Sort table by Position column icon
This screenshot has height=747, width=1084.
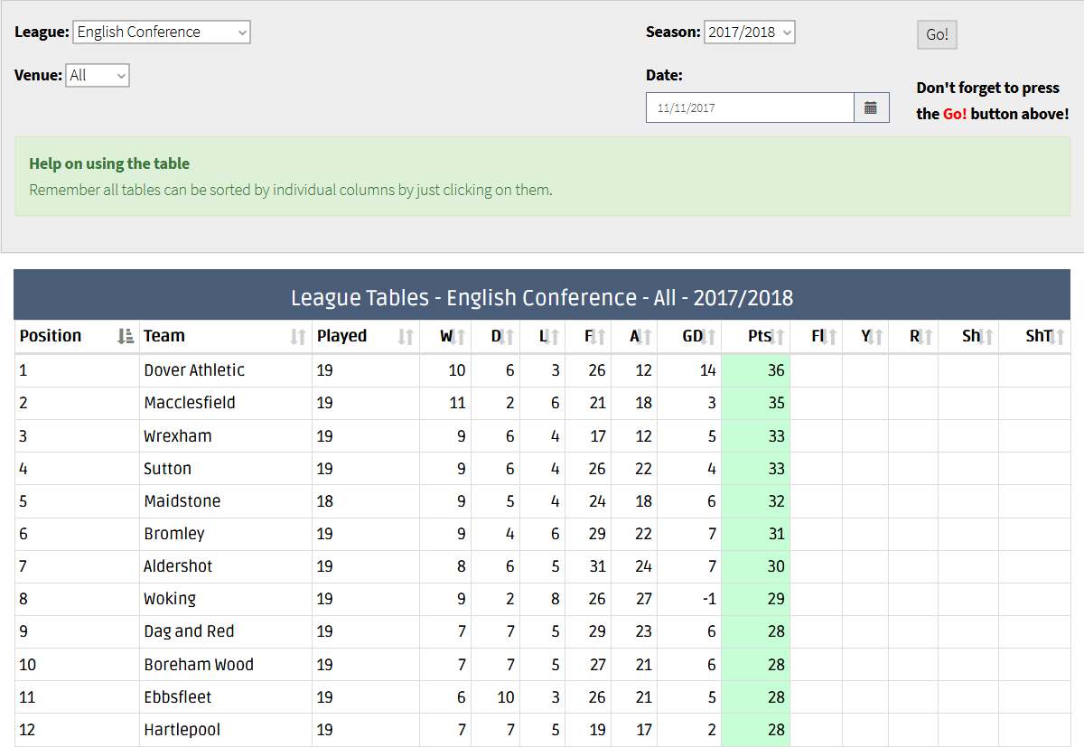click(126, 337)
